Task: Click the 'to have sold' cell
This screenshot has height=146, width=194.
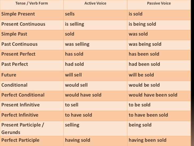Action: pyautogui.click(x=79, y=115)
